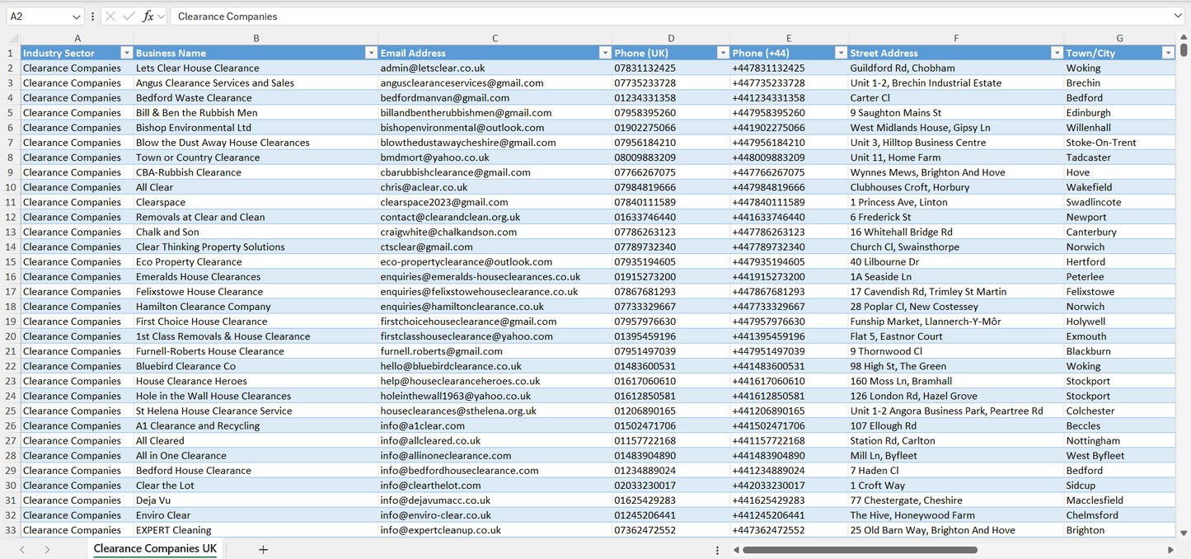The image size is (1191, 559).
Task: Select address 126 London Rd, Hazel Grove
Action: (x=956, y=396)
